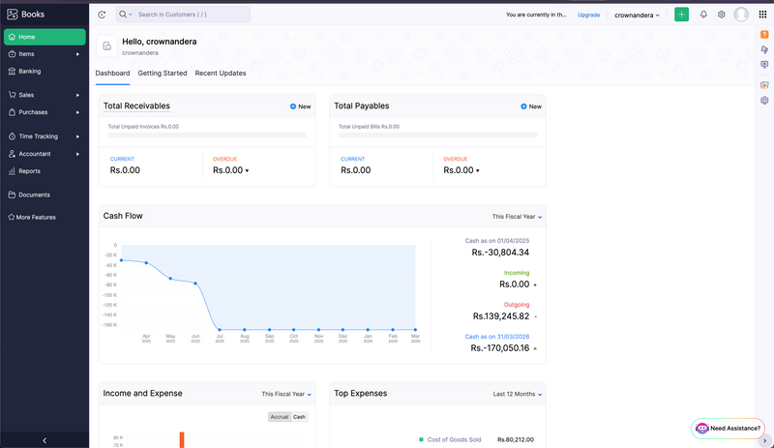Switch Income and Expense to Accrual

pyautogui.click(x=279, y=417)
